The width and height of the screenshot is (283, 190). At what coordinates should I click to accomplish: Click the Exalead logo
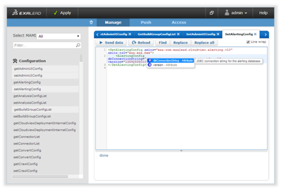(27, 13)
